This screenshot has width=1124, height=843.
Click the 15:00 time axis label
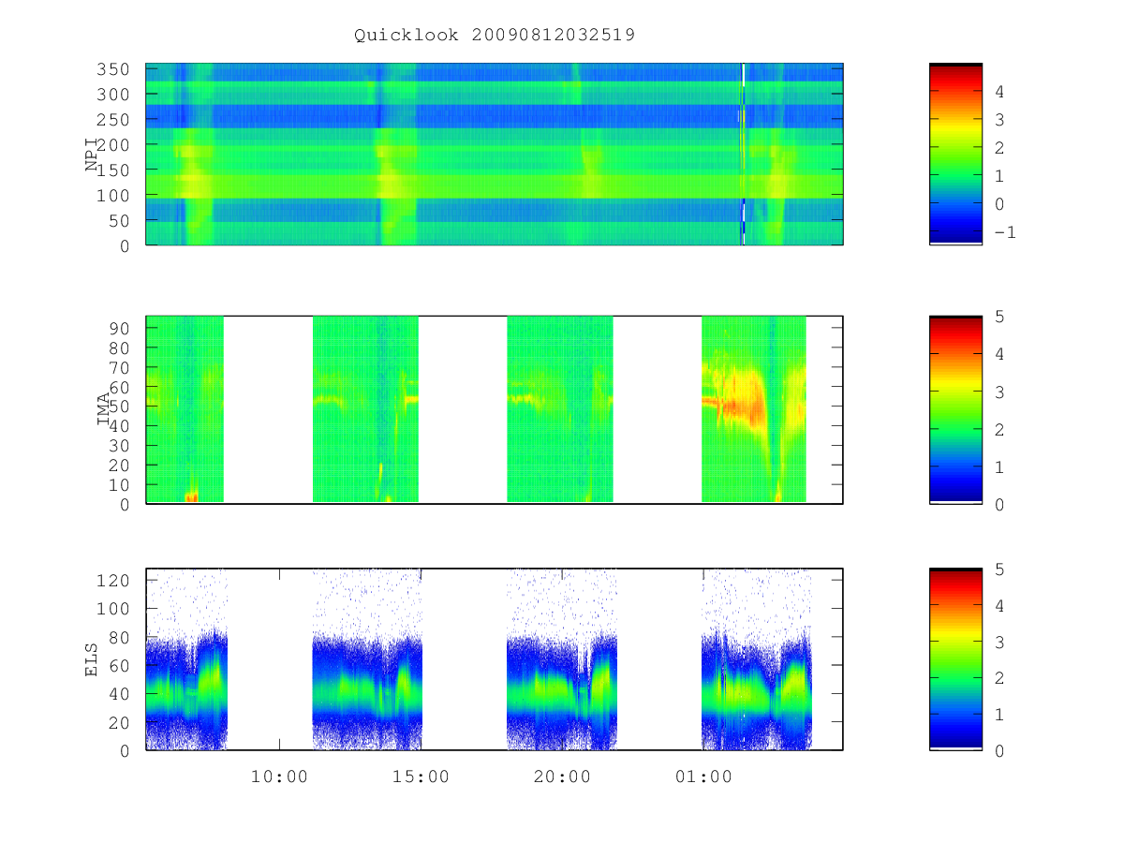click(x=421, y=776)
